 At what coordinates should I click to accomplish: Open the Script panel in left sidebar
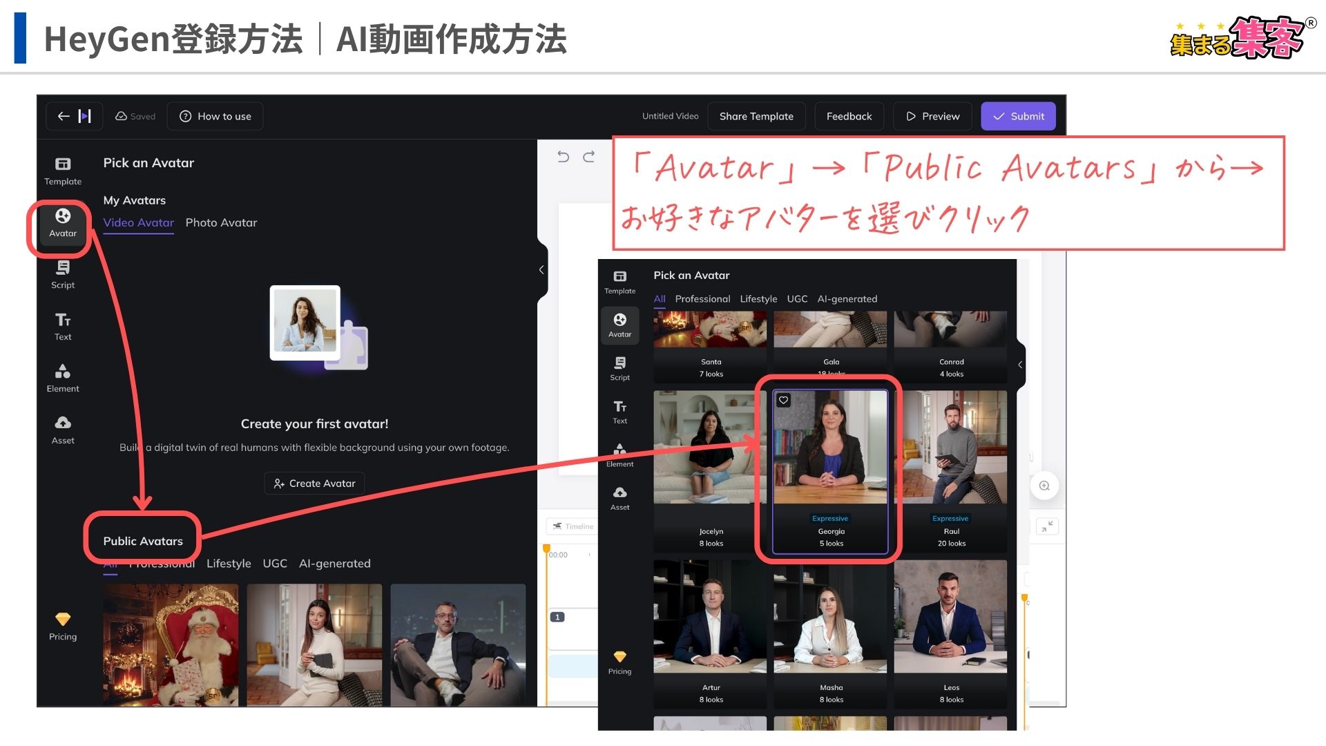click(x=63, y=275)
